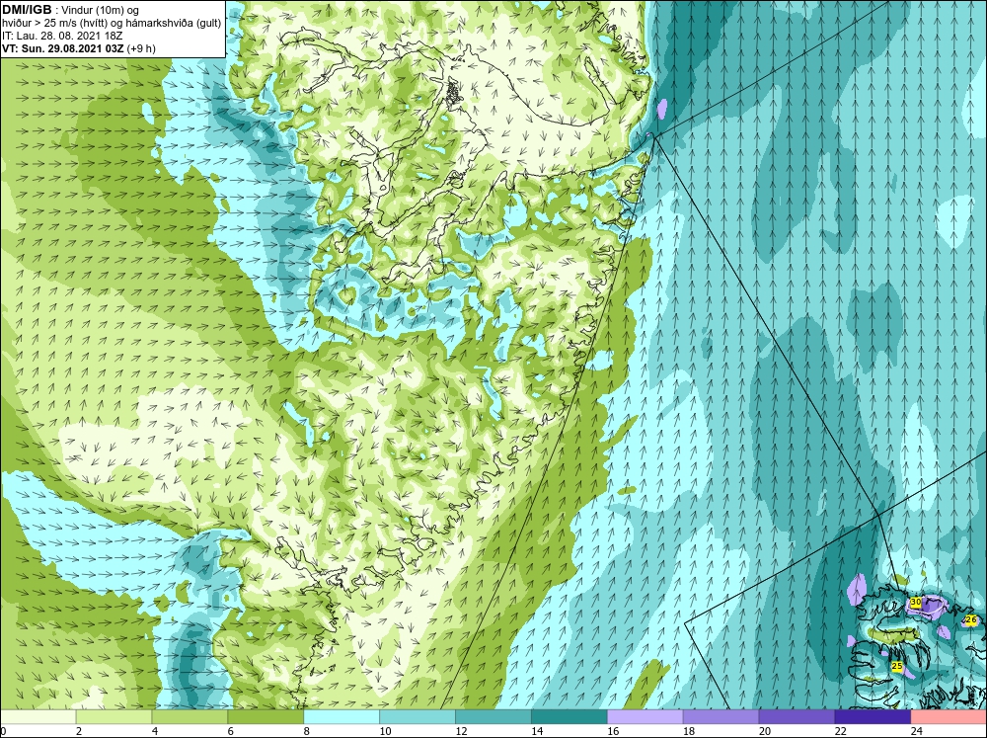Viewport: 987px width, 738px height.
Task: Click the legend scale number '2'
Action: [79, 731]
